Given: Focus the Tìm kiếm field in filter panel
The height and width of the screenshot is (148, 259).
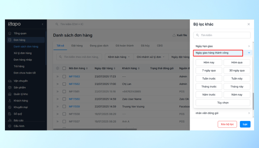Looking at the screenshot, I should [222, 35].
